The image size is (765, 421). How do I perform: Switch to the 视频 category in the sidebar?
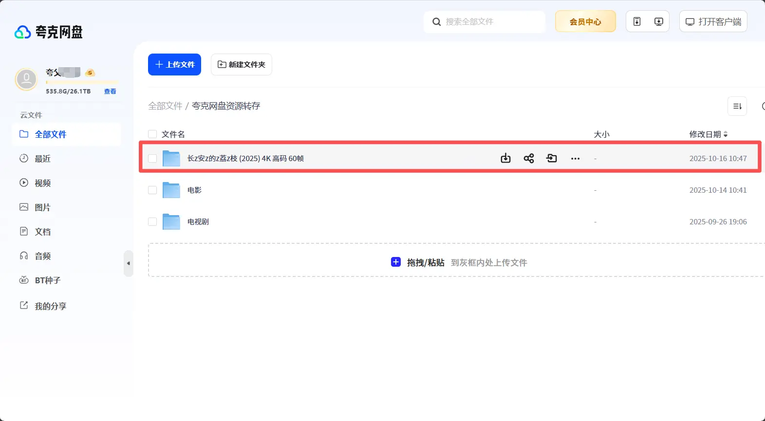pyautogui.click(x=42, y=183)
